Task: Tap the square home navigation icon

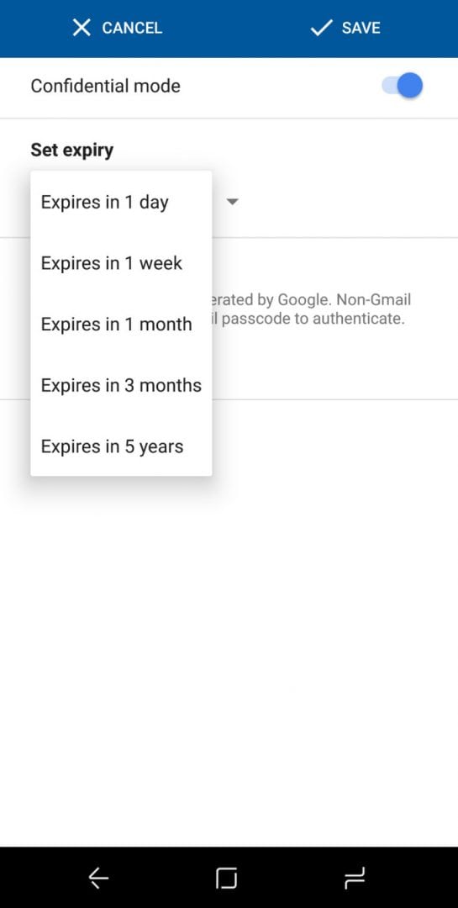Action: 226,878
